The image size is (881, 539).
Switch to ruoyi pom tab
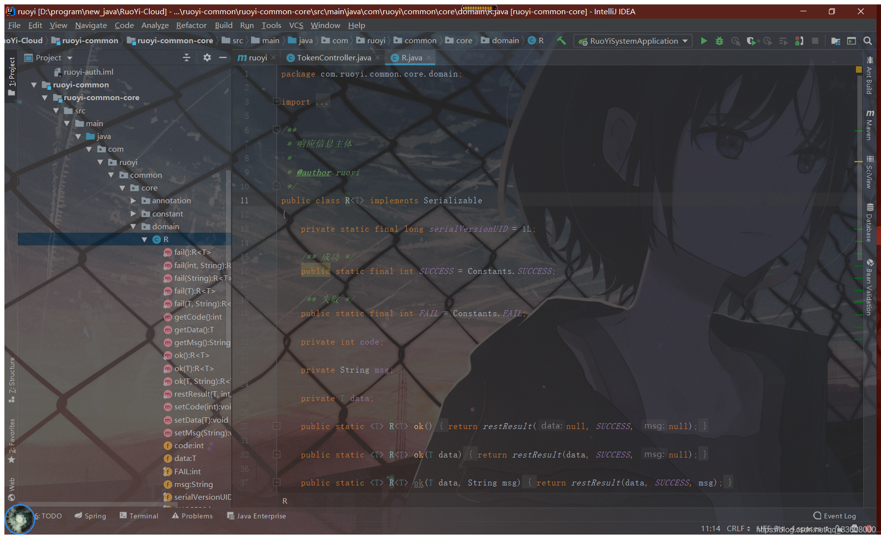(x=257, y=57)
